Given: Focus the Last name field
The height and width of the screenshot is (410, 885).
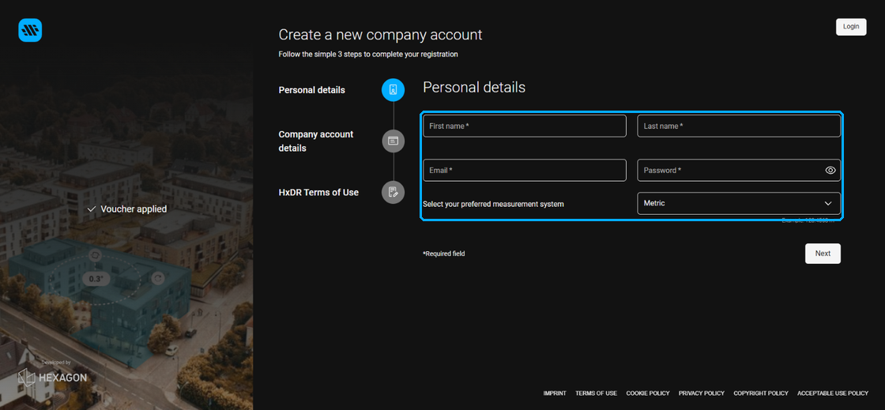Looking at the screenshot, I should [x=739, y=126].
